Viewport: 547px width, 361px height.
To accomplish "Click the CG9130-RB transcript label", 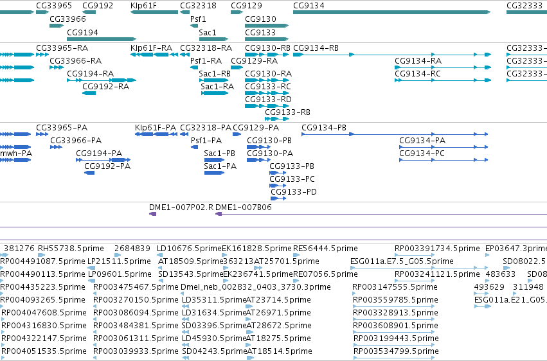I will 267,48.
